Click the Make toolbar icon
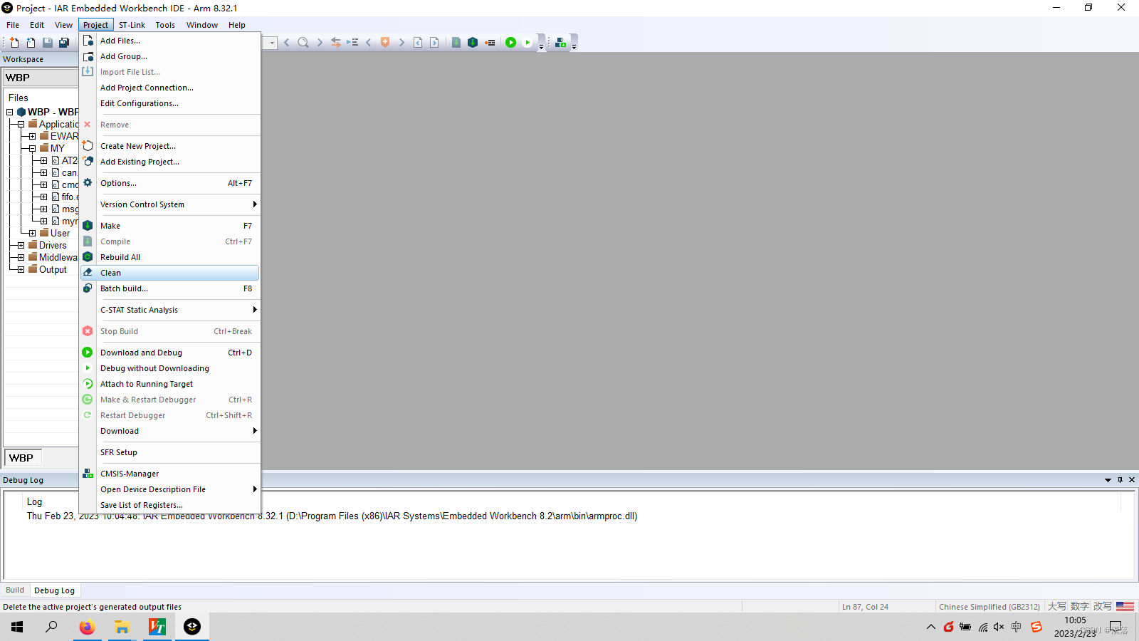 tap(473, 43)
